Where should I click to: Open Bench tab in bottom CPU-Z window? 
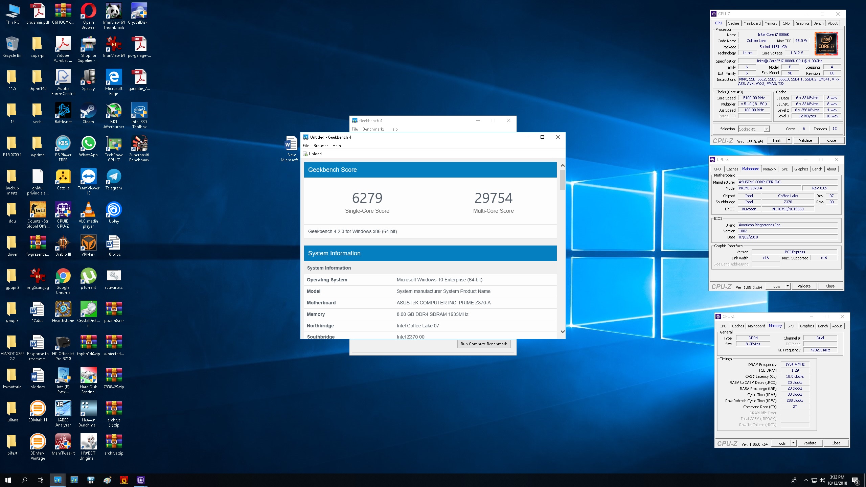tap(823, 326)
